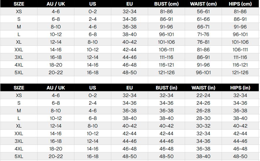Select the XS size cell in the top table

click(19, 12)
